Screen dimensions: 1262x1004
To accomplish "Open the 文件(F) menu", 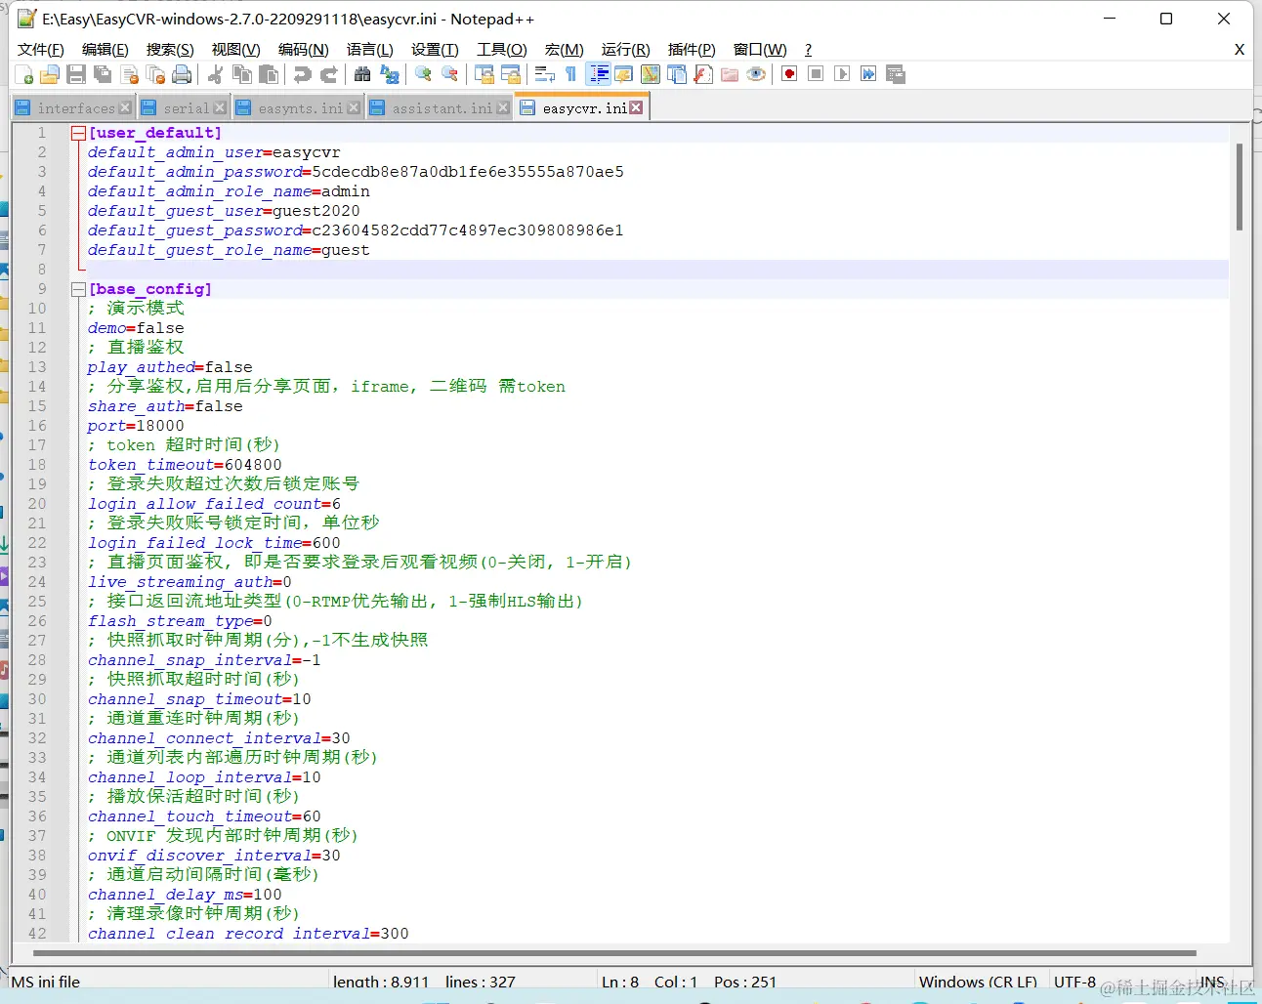I will [41, 50].
